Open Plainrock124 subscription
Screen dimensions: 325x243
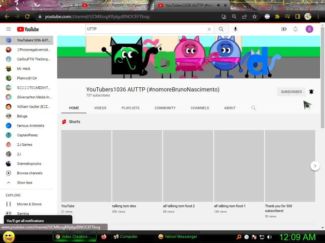coord(27,78)
